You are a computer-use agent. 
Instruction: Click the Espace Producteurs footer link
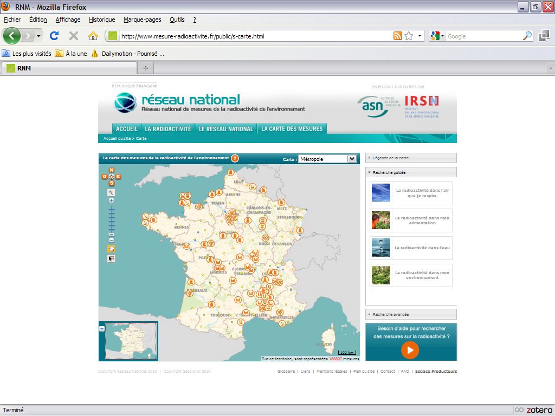coord(436,372)
